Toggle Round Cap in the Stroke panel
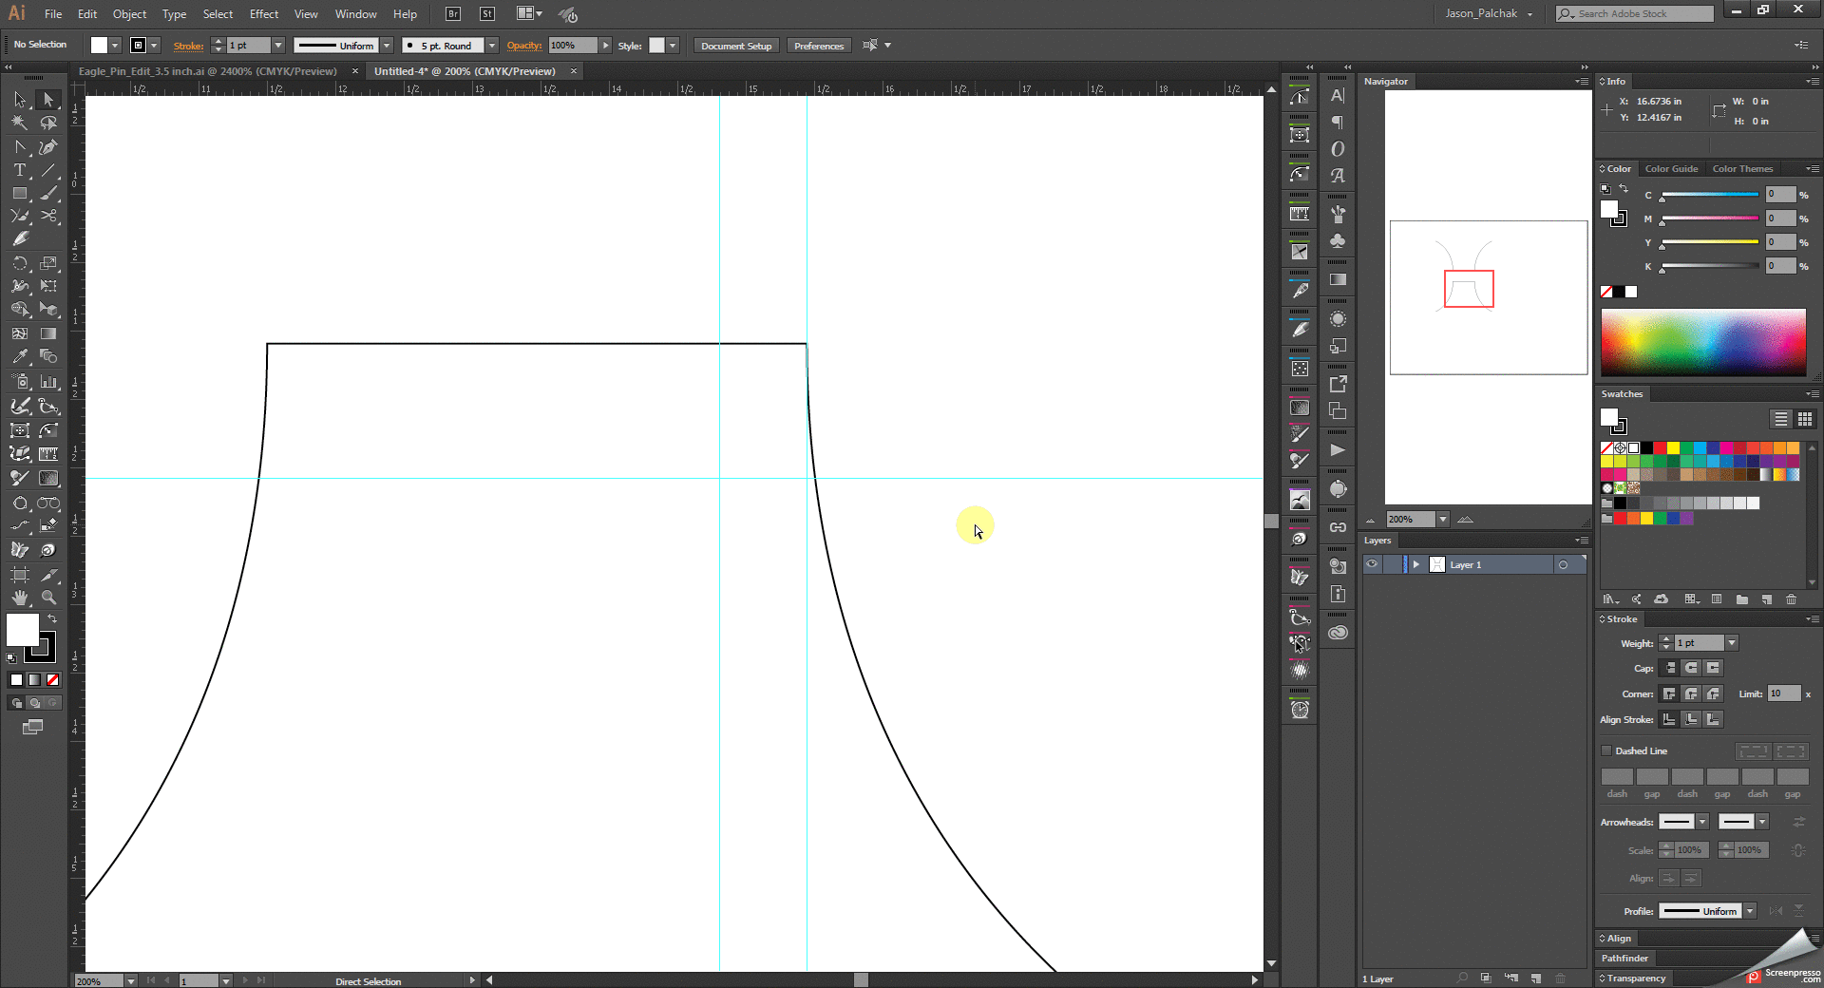Screen dimensions: 1824x988 (1691, 668)
